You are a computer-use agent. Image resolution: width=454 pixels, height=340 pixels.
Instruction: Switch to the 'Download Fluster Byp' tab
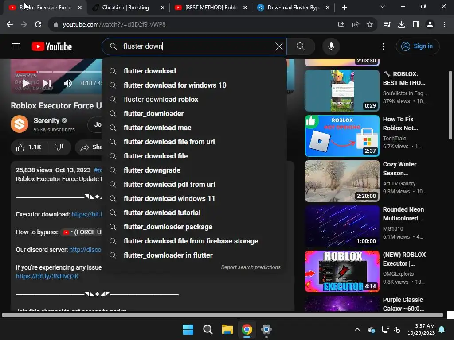pyautogui.click(x=293, y=8)
